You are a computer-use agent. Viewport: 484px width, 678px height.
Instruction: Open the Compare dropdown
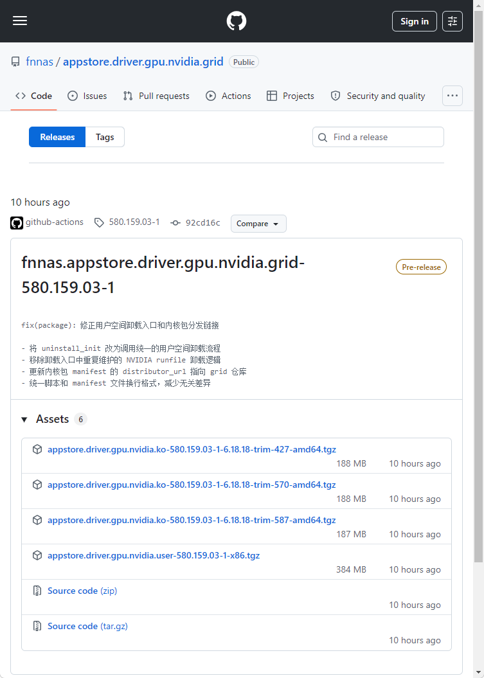click(x=258, y=224)
